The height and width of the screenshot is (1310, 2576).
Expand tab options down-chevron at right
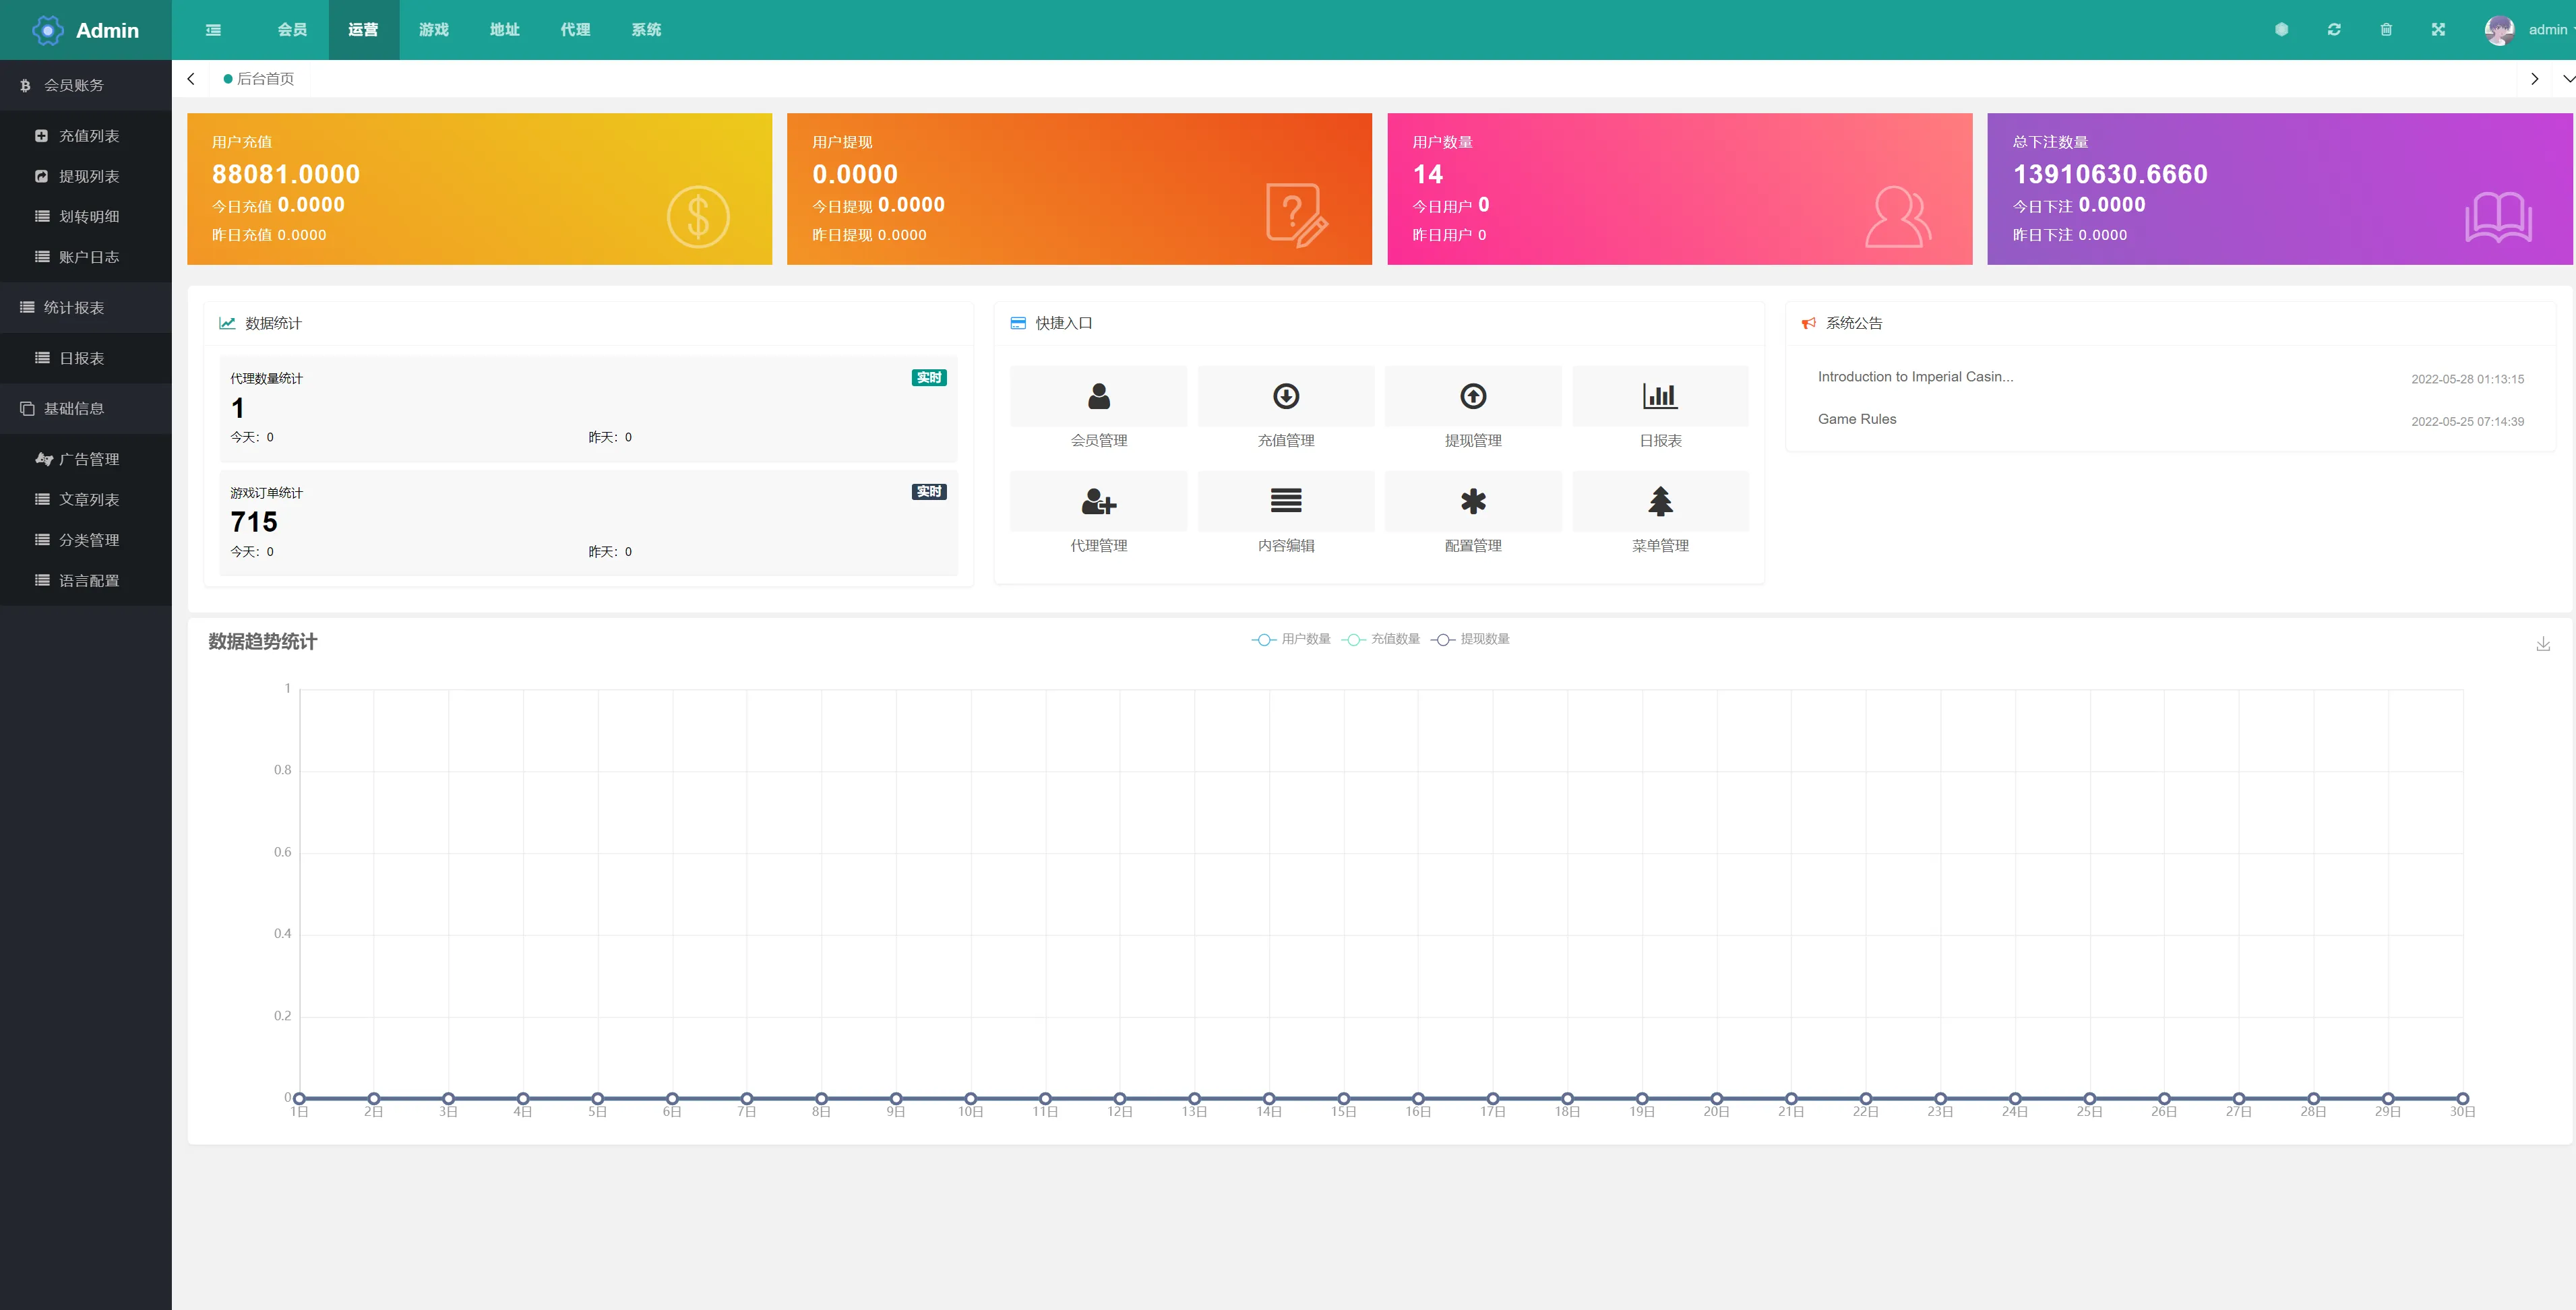pyautogui.click(x=2567, y=79)
